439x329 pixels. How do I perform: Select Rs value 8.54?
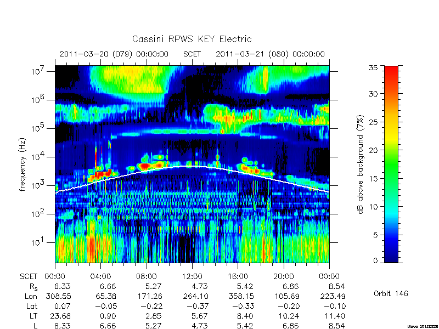coord(336,286)
